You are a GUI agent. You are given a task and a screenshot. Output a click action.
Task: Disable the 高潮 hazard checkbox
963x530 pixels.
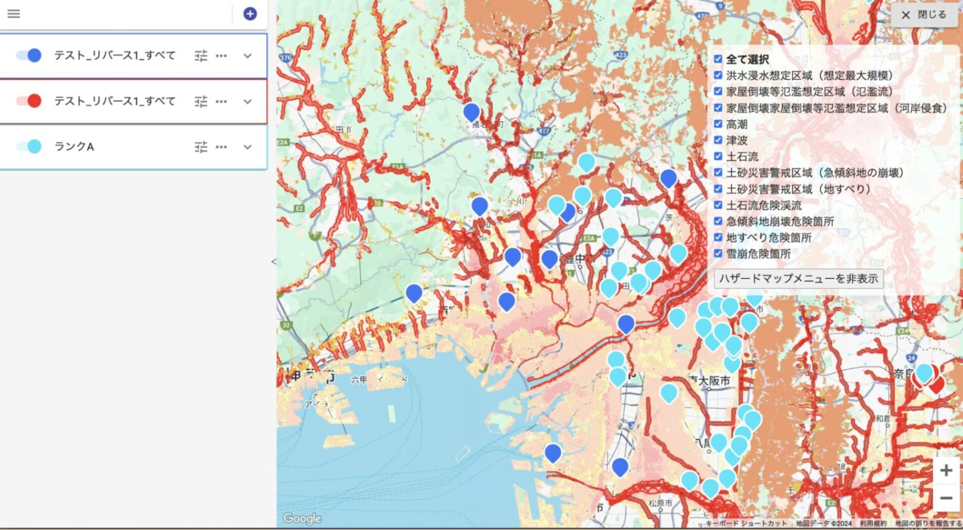pyautogui.click(x=718, y=124)
